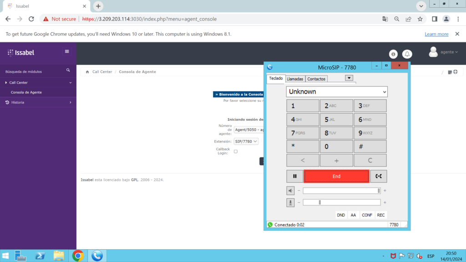Mute the speaker using the speaker icon
Viewport: 466px width, 262px height.
pos(290,191)
